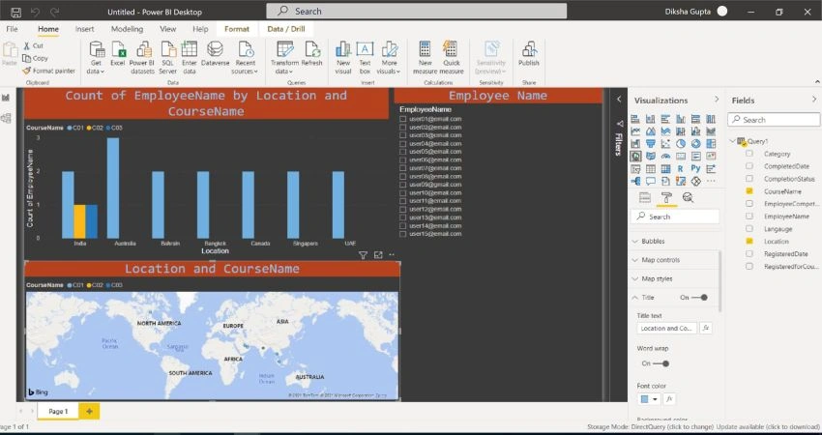Open Enter data table dialog
The height and width of the screenshot is (435, 822).
(x=190, y=58)
